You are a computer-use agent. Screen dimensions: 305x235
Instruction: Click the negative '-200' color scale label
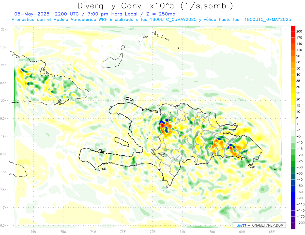pos(300,223)
